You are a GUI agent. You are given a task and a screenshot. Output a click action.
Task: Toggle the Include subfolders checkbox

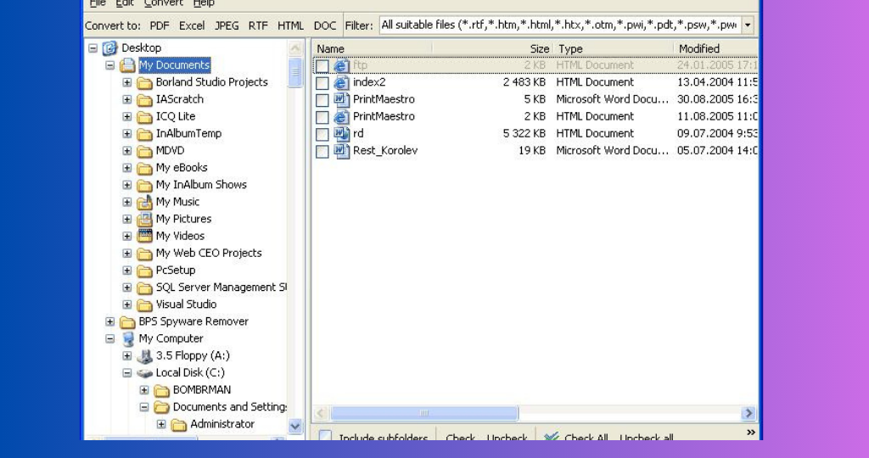coord(325,435)
